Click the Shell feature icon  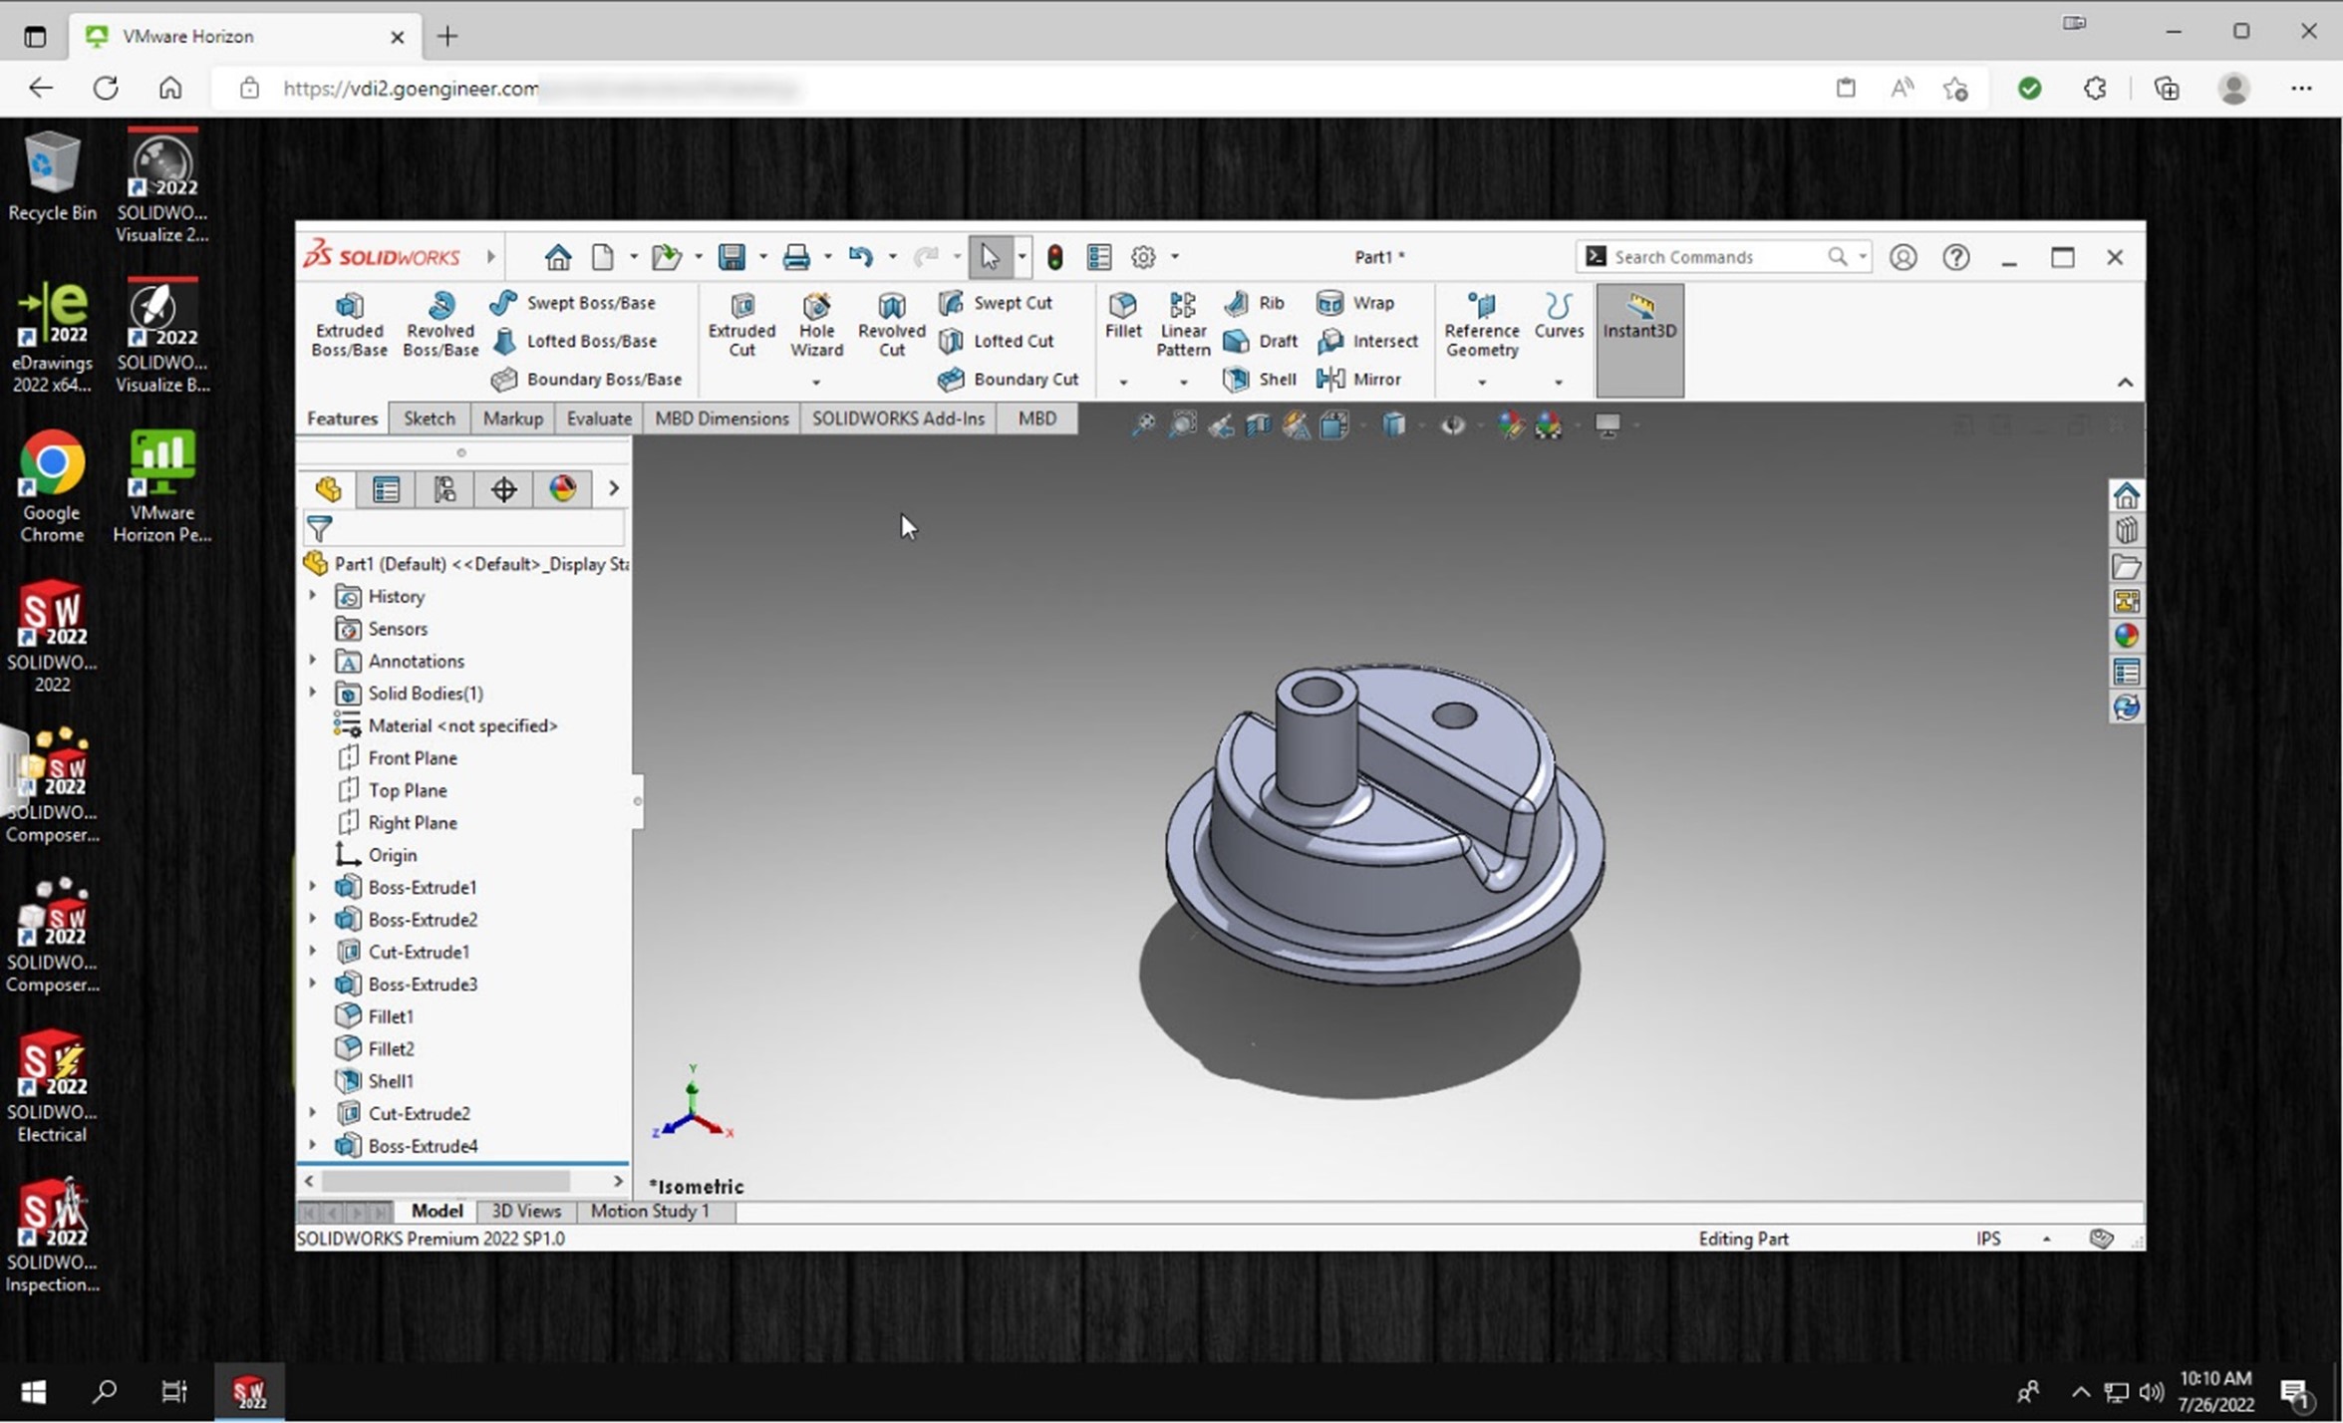1261,379
